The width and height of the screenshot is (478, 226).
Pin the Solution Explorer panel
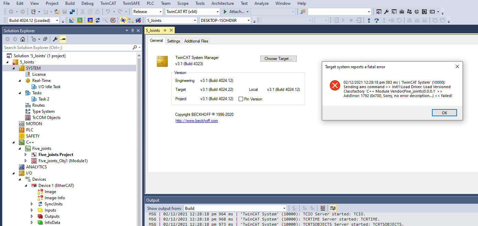pyautogui.click(x=133, y=31)
